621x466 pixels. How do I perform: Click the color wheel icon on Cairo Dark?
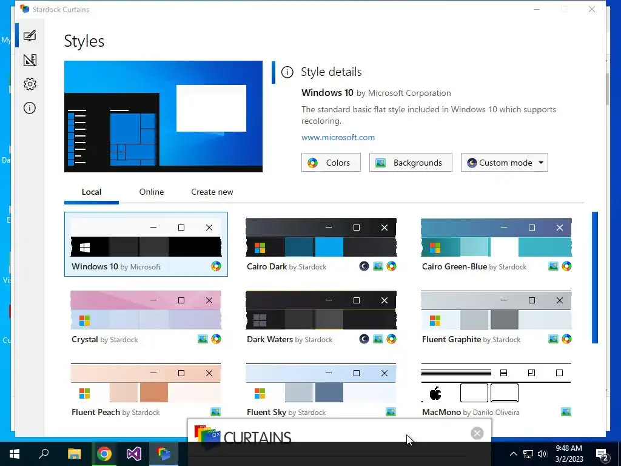[391, 266]
